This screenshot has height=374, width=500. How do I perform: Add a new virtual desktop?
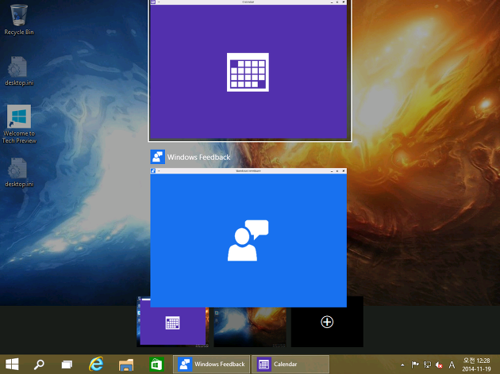point(327,322)
